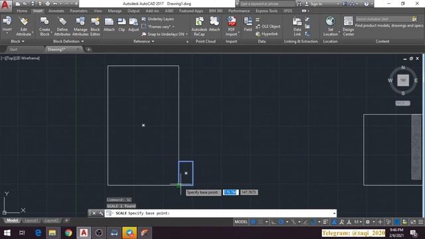Click the Undo arrow in quick access toolbar
Screen dimensions: 425x239
pyautogui.click(x=55, y=4)
